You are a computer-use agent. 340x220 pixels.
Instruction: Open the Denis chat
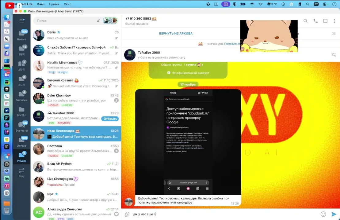[76, 35]
